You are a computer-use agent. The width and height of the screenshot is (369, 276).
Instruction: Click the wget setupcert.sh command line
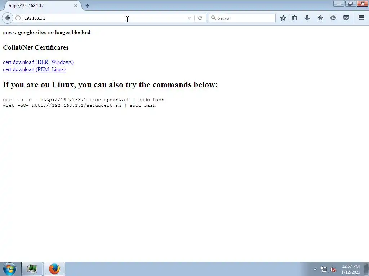(79, 105)
